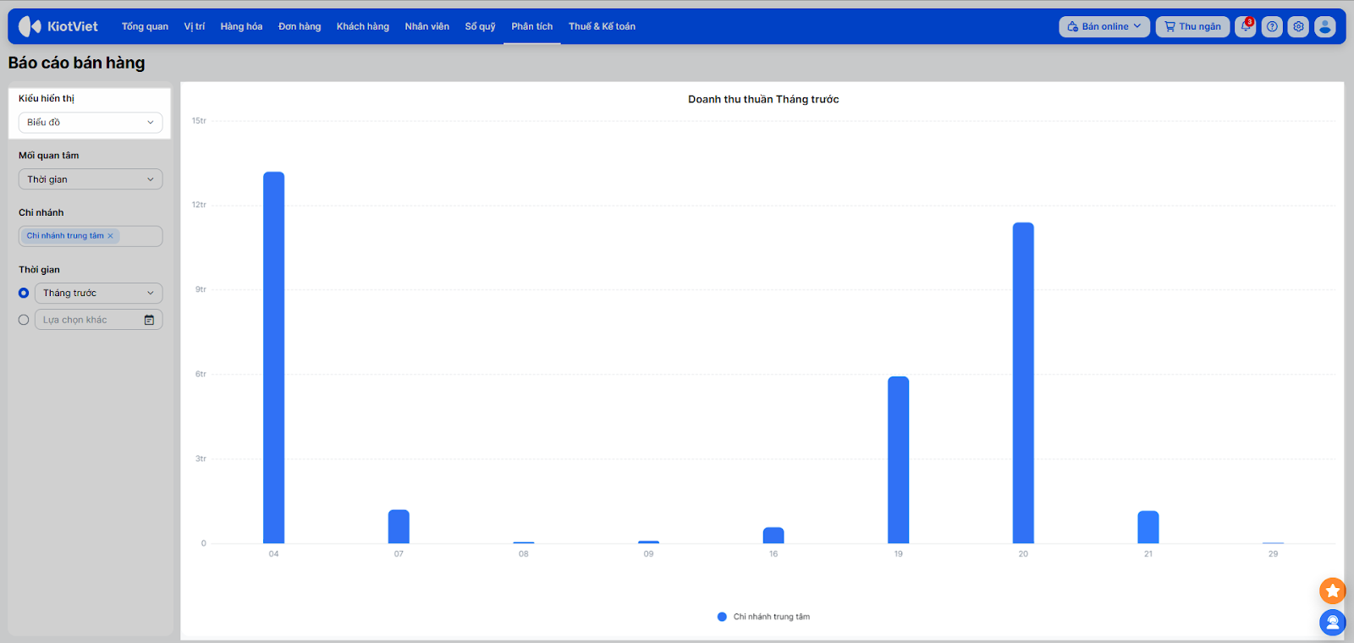This screenshot has height=643, width=1354.
Task: Select the Tháng trước radio button
Action: point(24,293)
